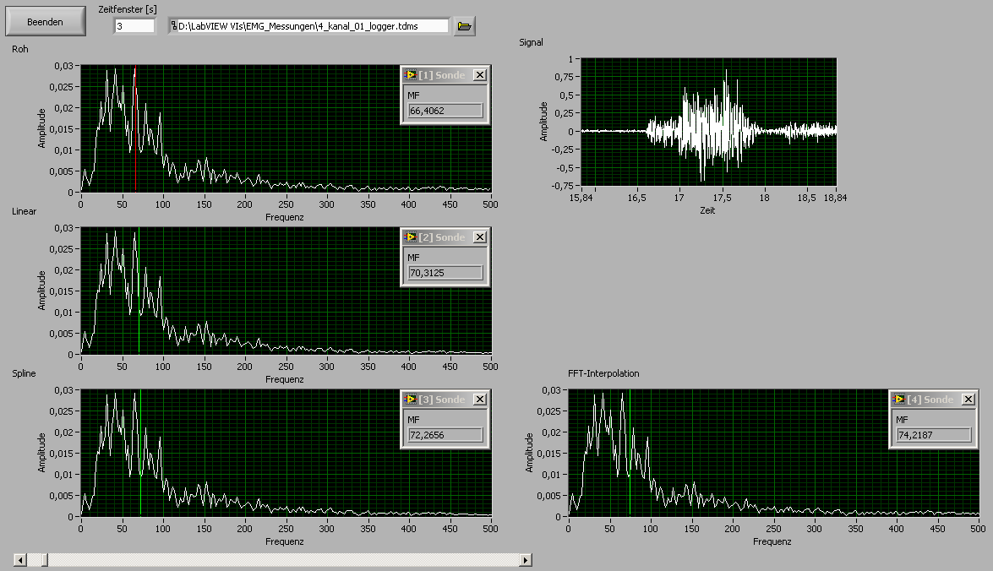Screen dimensions: 993x571
Task: Click the LabVIEW icon on [2] Sonde window
Action: tap(411, 237)
